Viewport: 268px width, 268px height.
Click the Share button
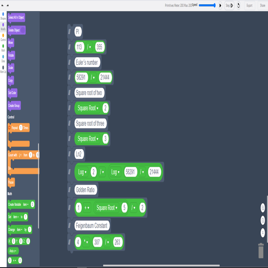tap(262, 6)
